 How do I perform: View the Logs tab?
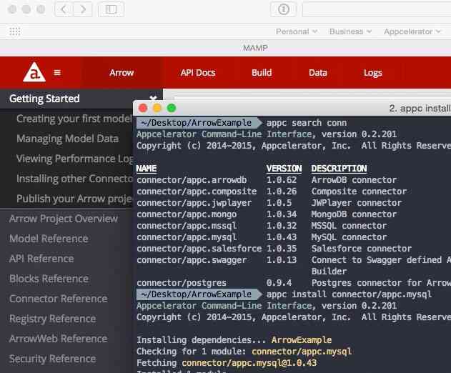(373, 73)
